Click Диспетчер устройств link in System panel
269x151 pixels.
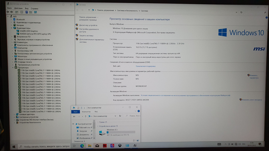(x=88, y=25)
